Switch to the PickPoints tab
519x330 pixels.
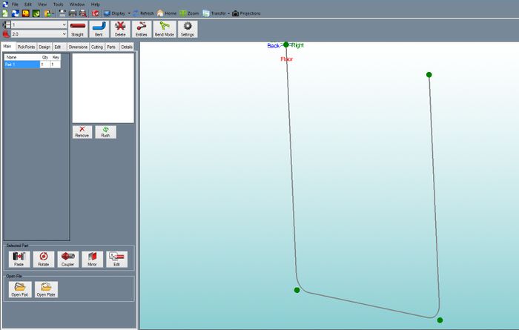(26, 47)
